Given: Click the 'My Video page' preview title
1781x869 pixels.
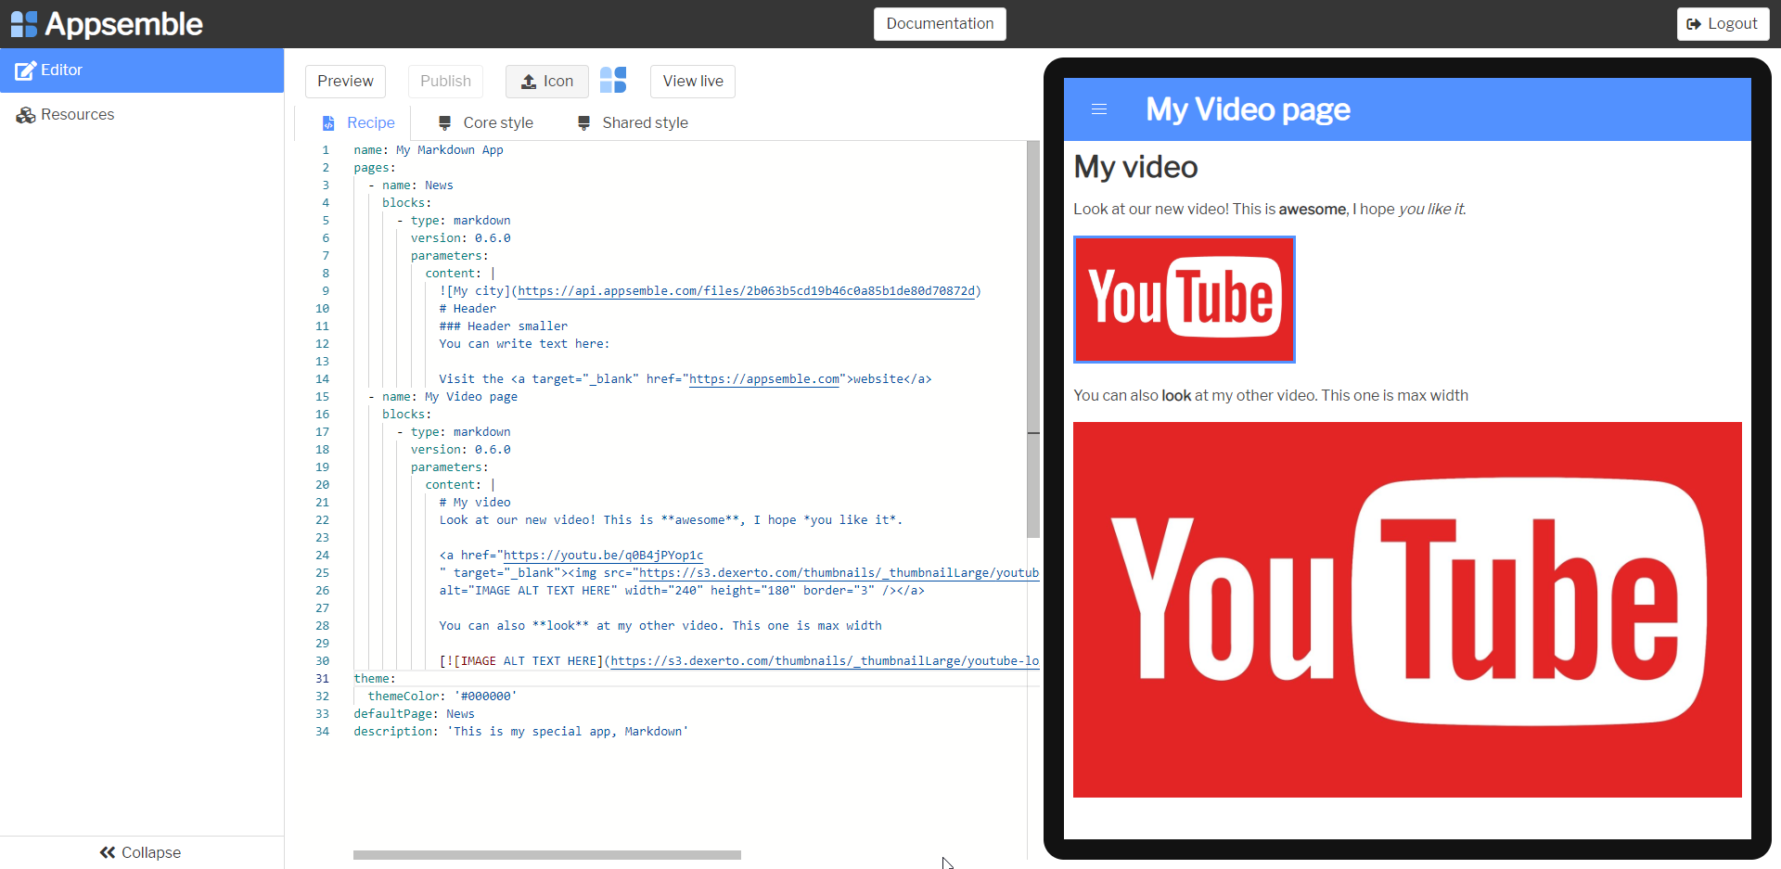Looking at the screenshot, I should pos(1248,109).
